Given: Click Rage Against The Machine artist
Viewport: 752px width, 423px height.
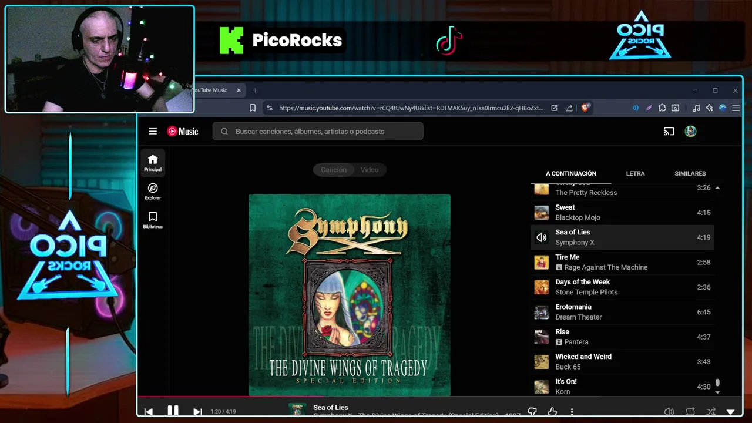Looking at the screenshot, I should pos(606,267).
